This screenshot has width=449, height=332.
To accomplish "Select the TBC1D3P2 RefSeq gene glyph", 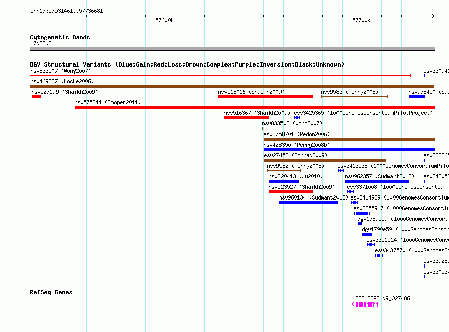I will click(x=366, y=304).
